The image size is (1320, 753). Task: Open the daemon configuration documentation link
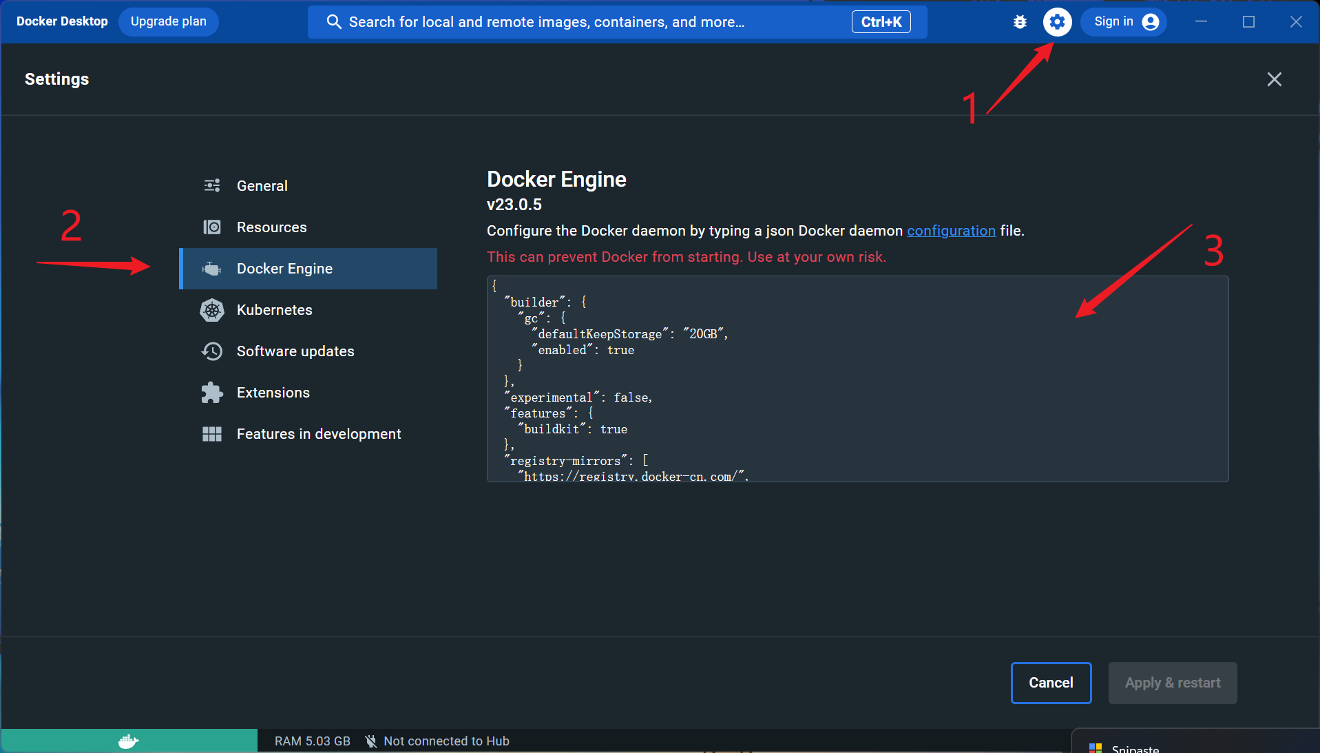951,231
